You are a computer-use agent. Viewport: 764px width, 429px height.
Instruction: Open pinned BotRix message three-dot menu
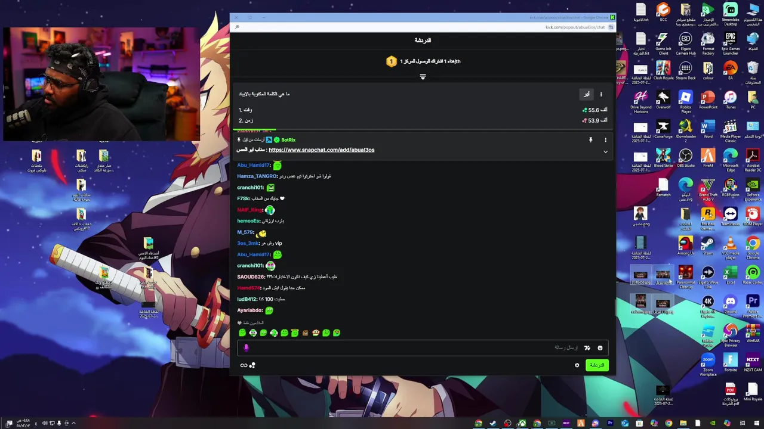tap(605, 140)
